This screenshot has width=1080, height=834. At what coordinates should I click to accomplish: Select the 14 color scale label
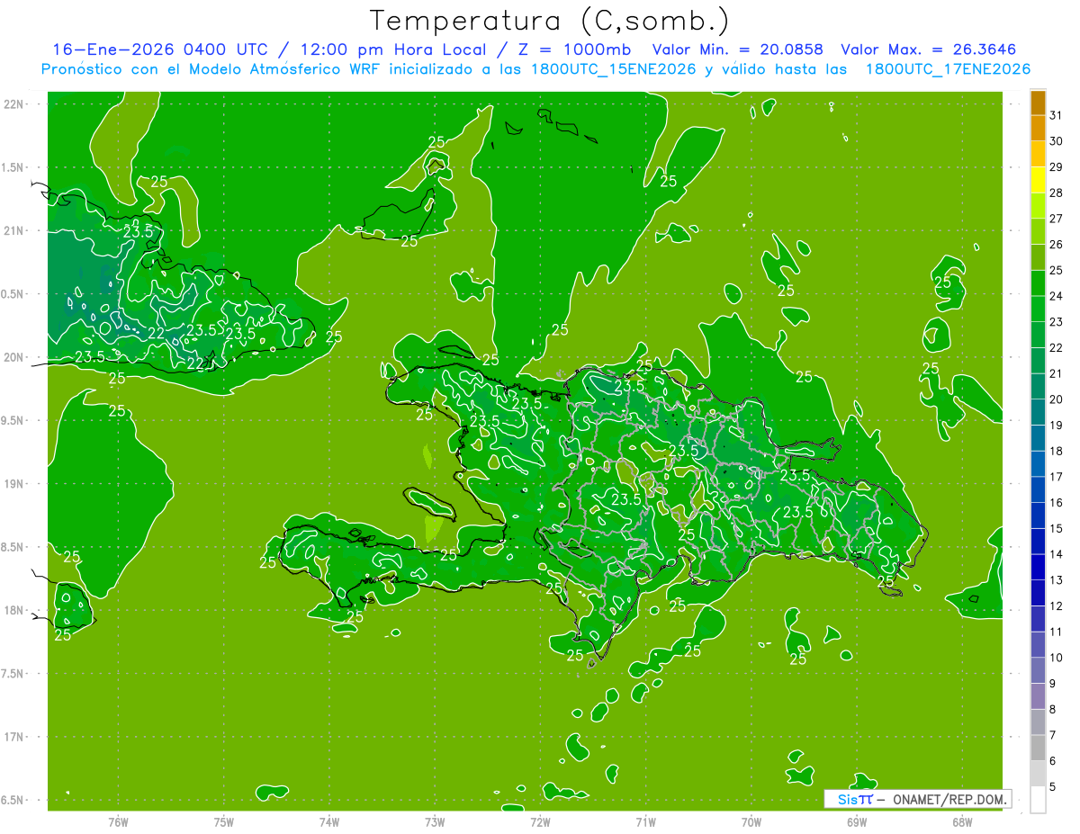[x=1056, y=554]
